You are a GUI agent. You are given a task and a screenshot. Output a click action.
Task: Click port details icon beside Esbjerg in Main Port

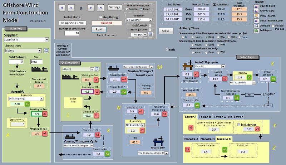(46, 50)
